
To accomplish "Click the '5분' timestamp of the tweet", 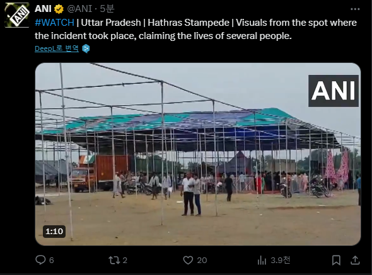I will [107, 9].
